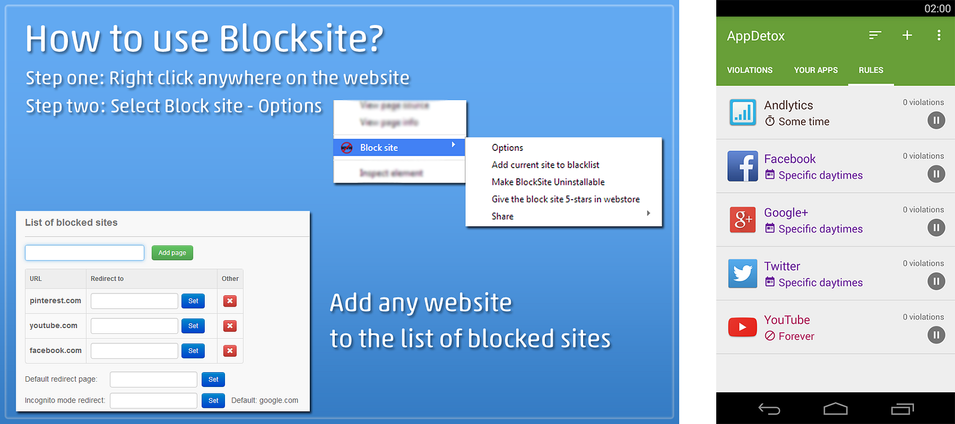
Task: Tap the Andlytics app icon
Action: pos(743,112)
